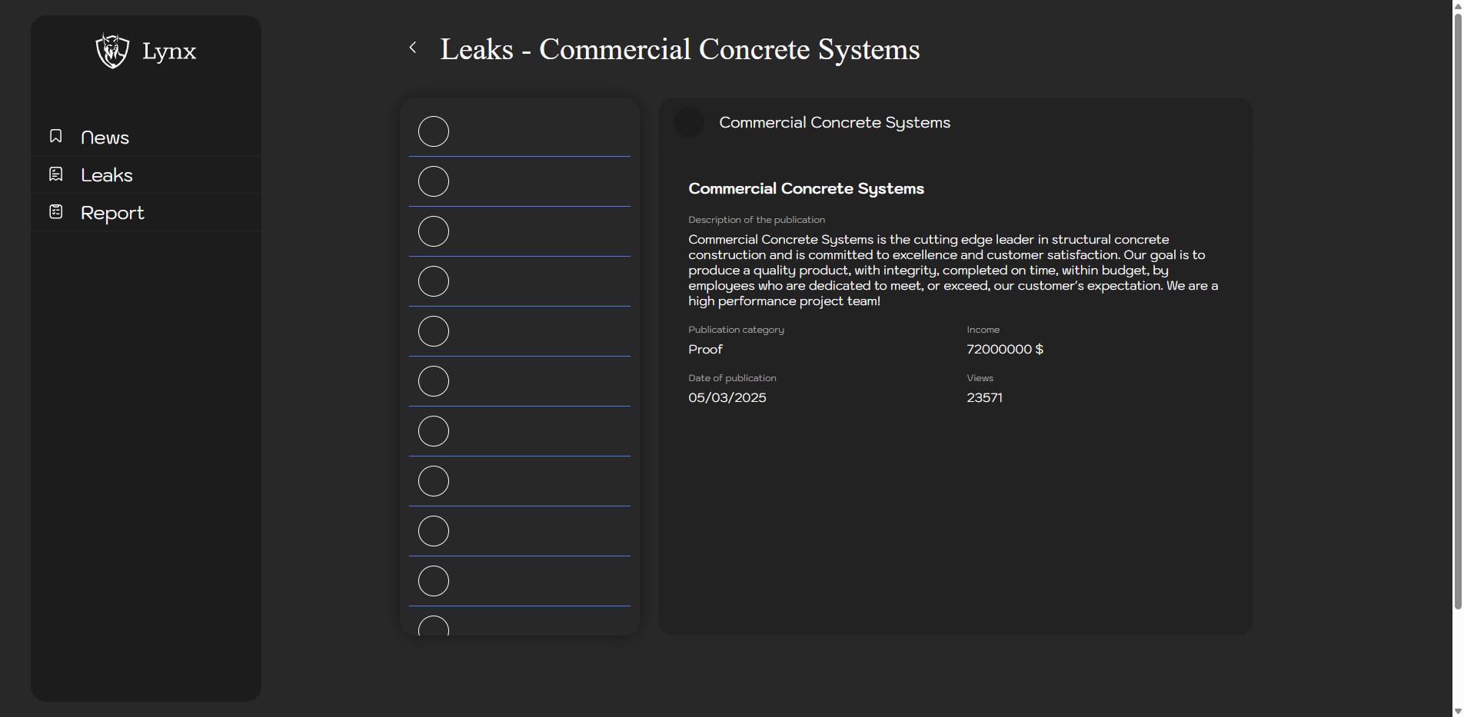
Task: Click the bold Commercial Concrete Systems heading
Action: [x=806, y=189]
